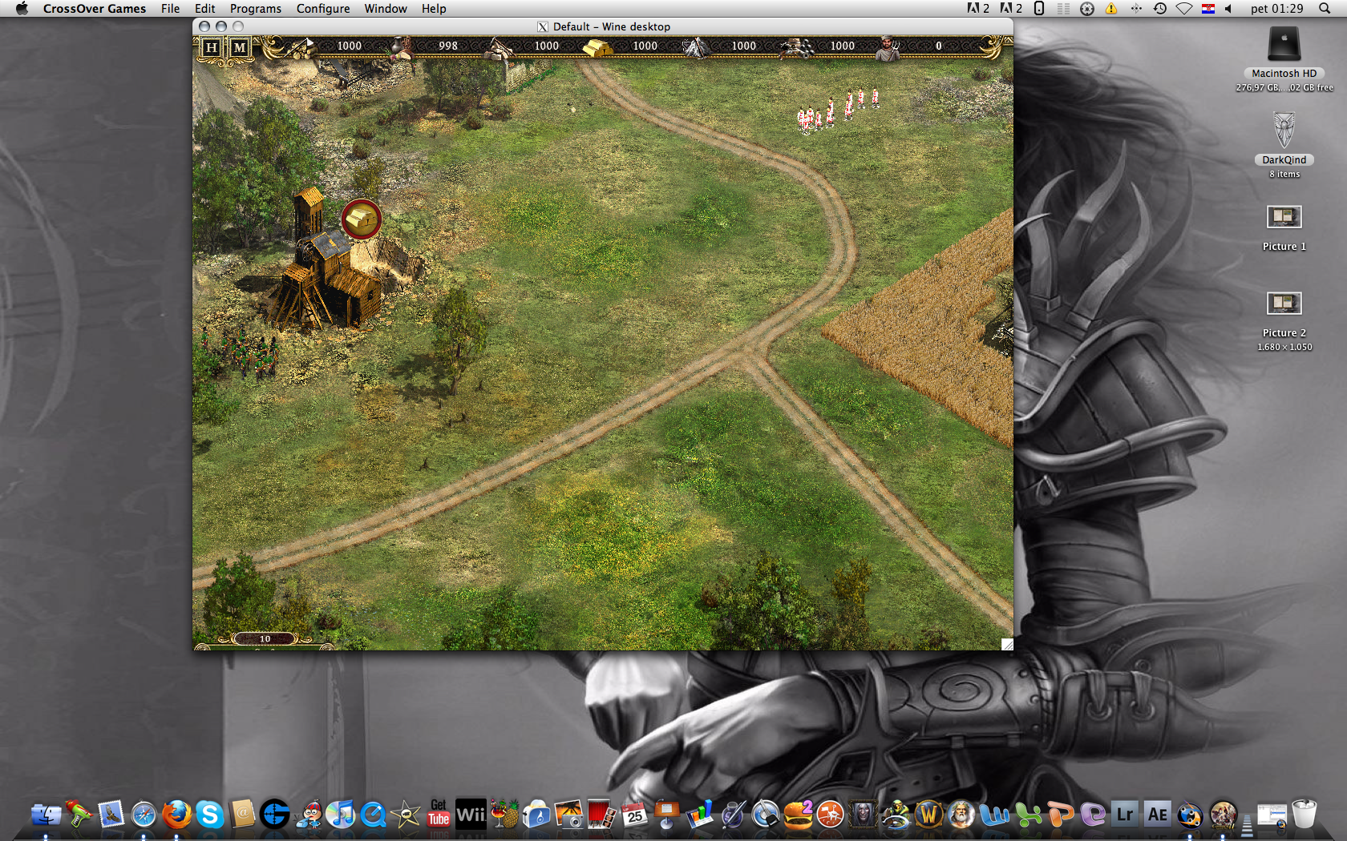This screenshot has height=841, width=1347.
Task: Open QuickTime Player from the Dock
Action: 373,815
